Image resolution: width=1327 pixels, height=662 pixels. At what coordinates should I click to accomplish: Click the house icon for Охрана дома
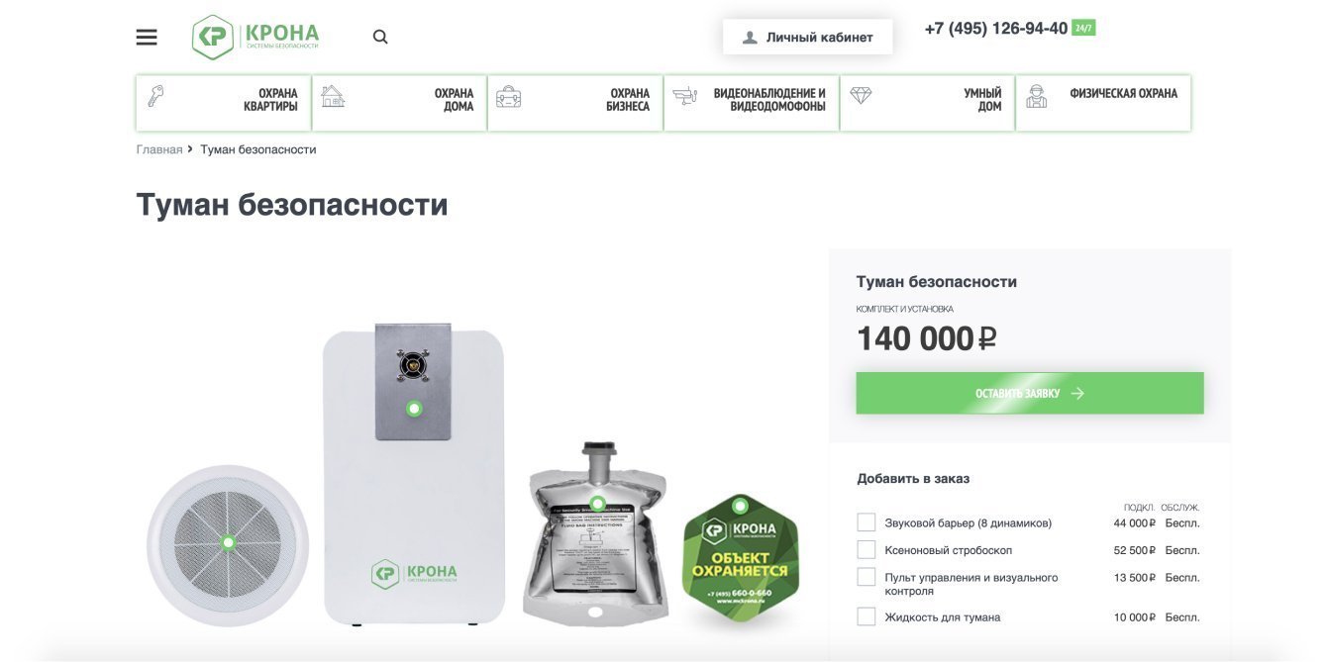[333, 96]
